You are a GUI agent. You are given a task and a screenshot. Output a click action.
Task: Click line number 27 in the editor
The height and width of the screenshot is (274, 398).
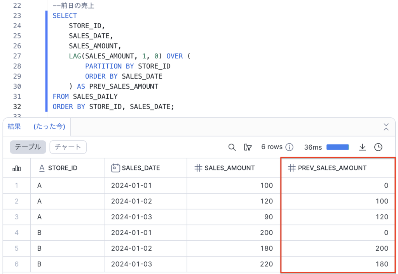pyautogui.click(x=17, y=56)
